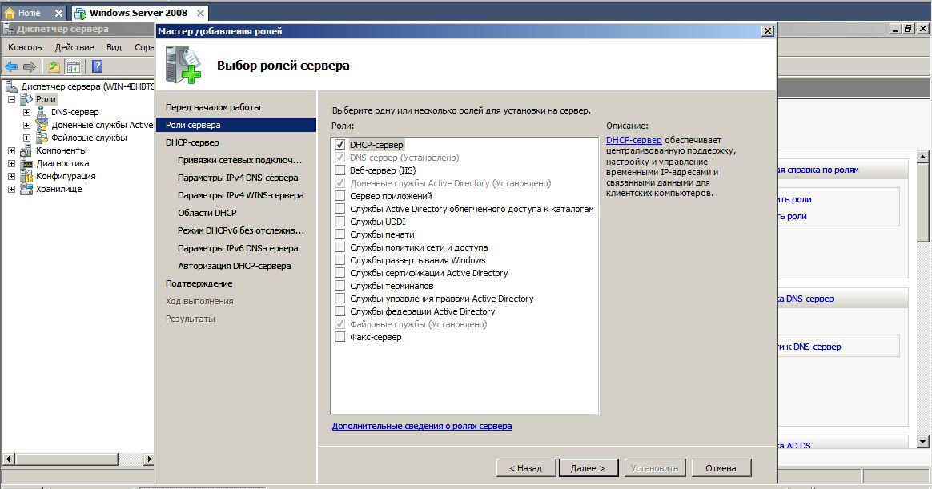Image resolution: width=932 pixels, height=489 pixels.
Task: Click the Файловые службы tree icon
Action: click(x=42, y=137)
